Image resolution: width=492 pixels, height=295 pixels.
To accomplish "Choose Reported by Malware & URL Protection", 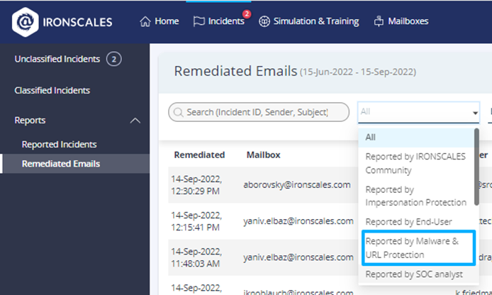I will click(418, 248).
